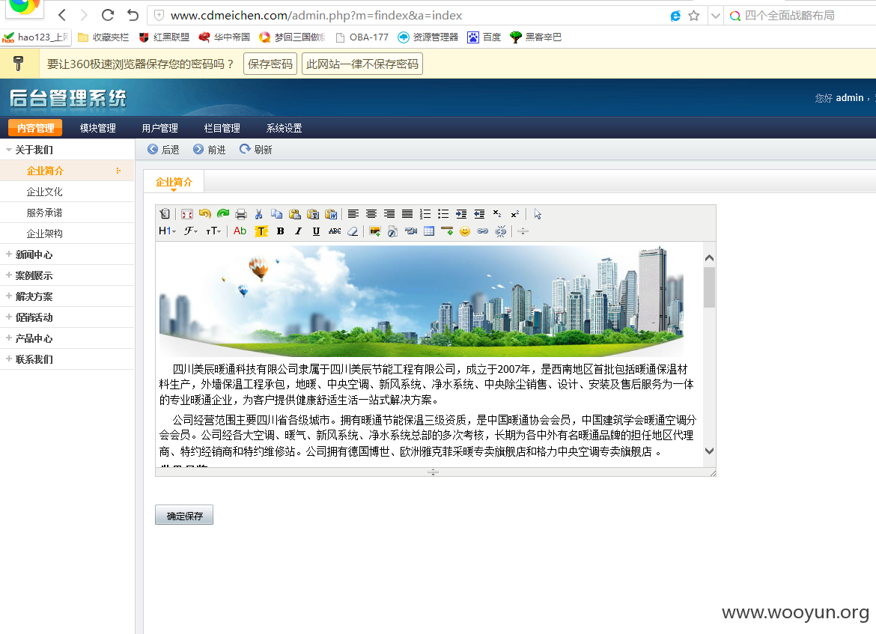
Task: Redo the edit with green arrow
Action: [x=223, y=214]
